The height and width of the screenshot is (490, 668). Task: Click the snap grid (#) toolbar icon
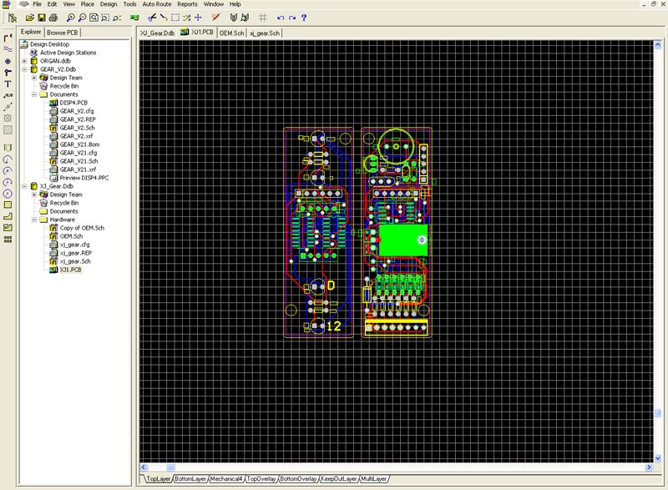262,17
